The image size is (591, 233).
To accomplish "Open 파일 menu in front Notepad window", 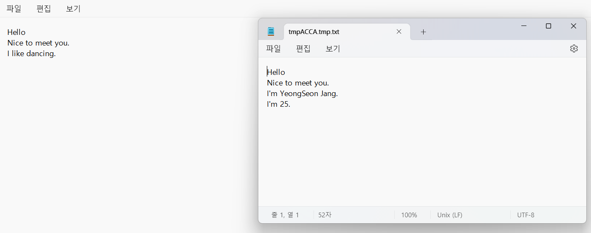I will pyautogui.click(x=274, y=48).
